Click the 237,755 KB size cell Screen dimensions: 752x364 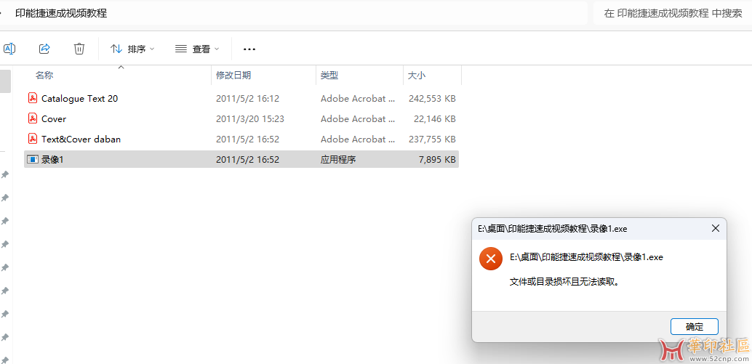[x=432, y=139]
